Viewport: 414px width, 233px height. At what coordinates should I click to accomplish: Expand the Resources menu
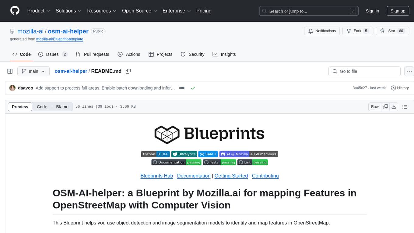coord(102,11)
